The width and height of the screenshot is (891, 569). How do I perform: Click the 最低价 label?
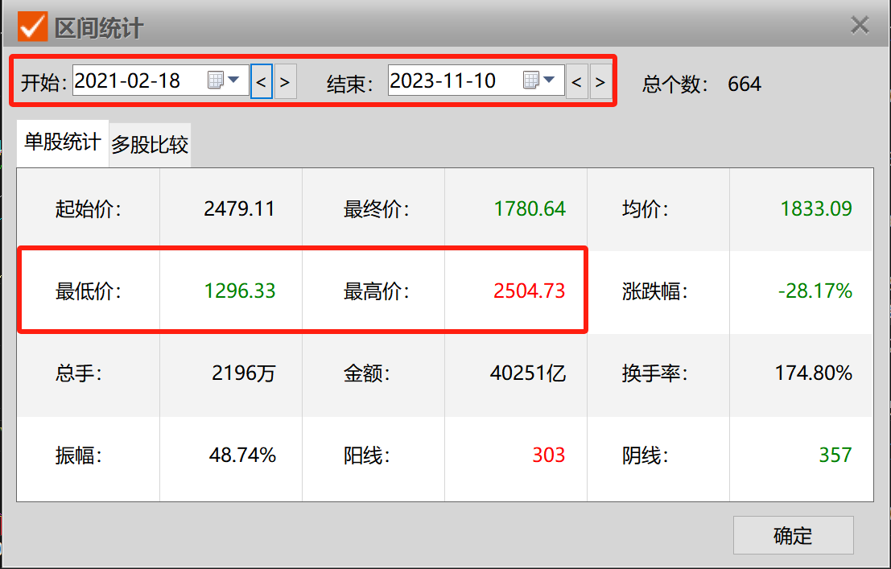pos(88,291)
